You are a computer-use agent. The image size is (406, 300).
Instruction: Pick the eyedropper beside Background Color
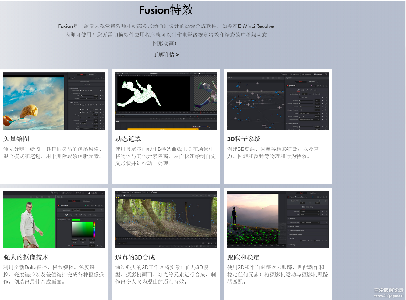[x=83, y=220]
